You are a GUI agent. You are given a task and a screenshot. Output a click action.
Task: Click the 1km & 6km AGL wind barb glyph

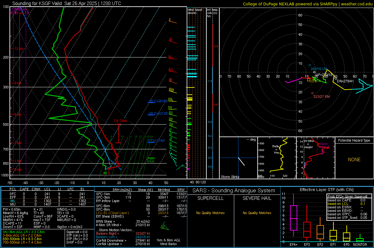(x=165, y=226)
